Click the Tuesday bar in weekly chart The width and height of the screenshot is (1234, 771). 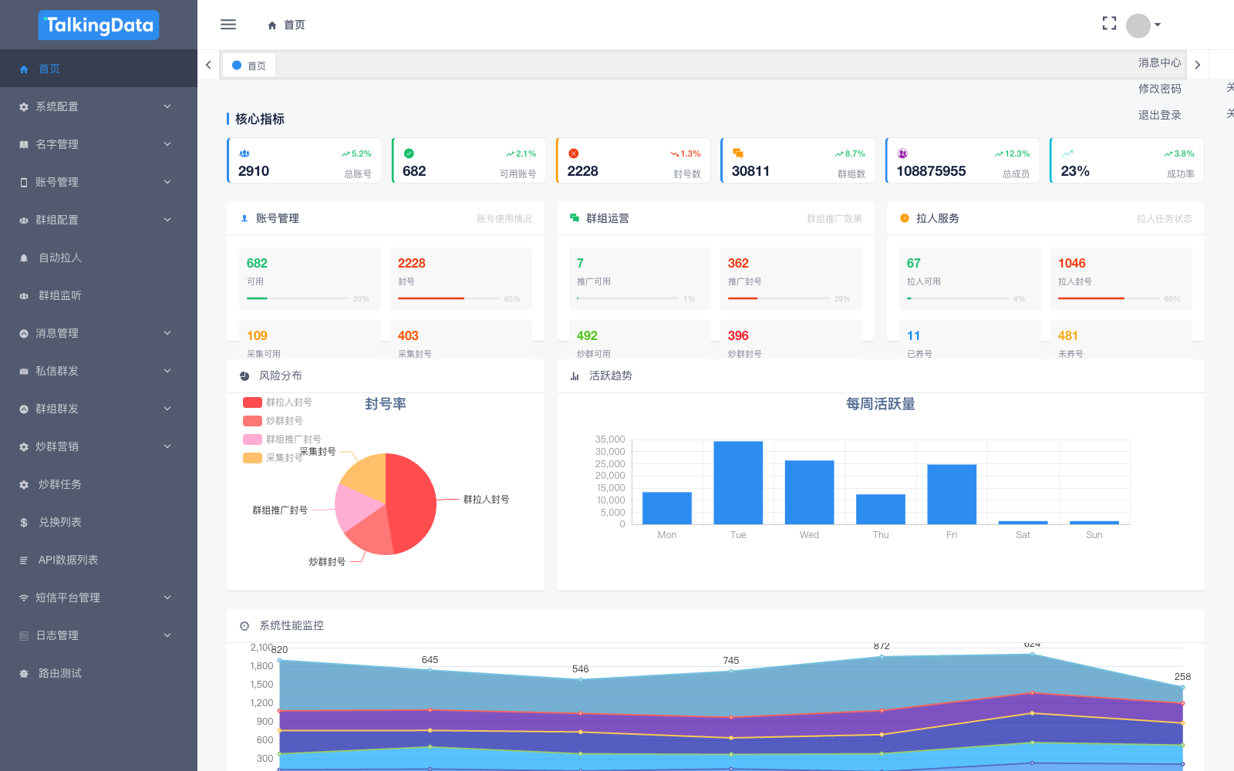coord(738,483)
